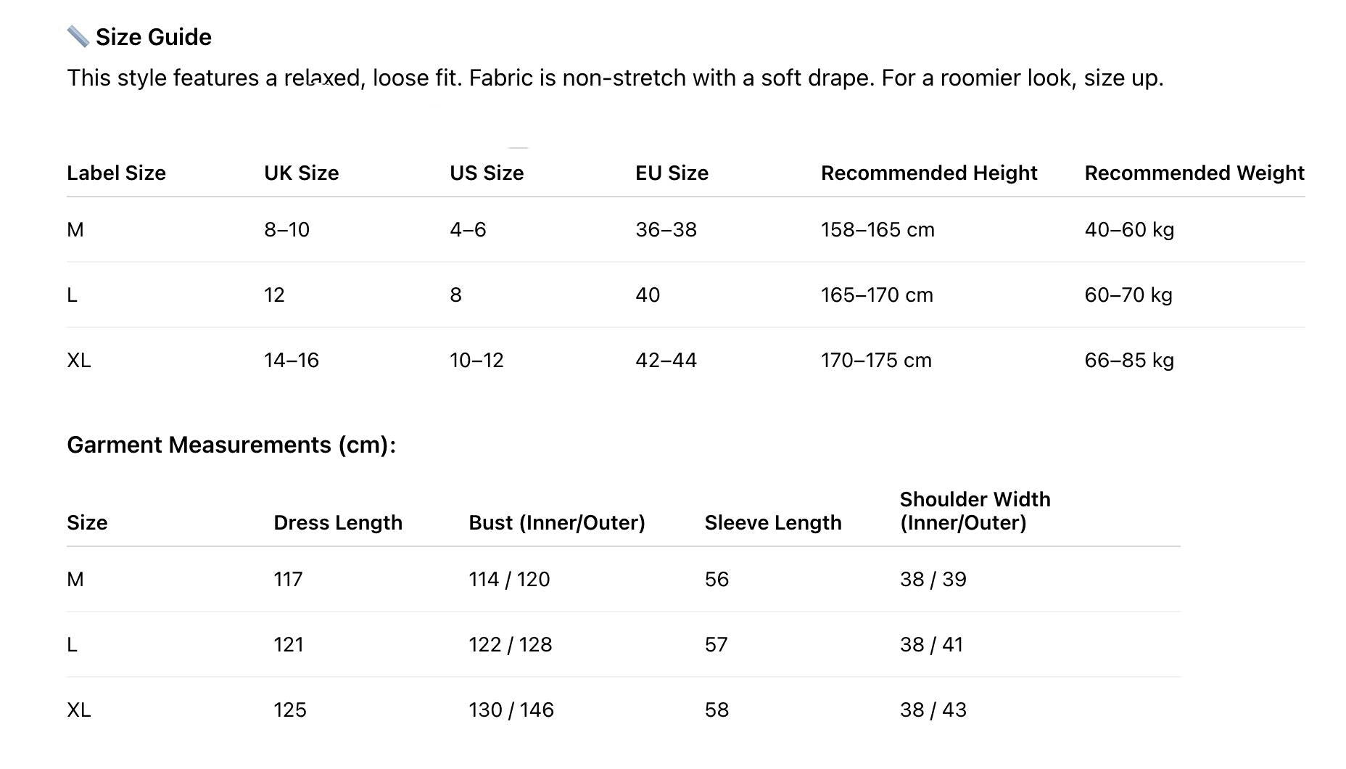Viewport: 1346px width, 769px height.
Task: Click the Label Size column header
Action: point(116,173)
